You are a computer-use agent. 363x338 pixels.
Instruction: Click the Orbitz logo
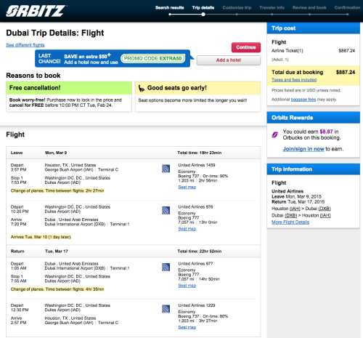tap(36, 11)
